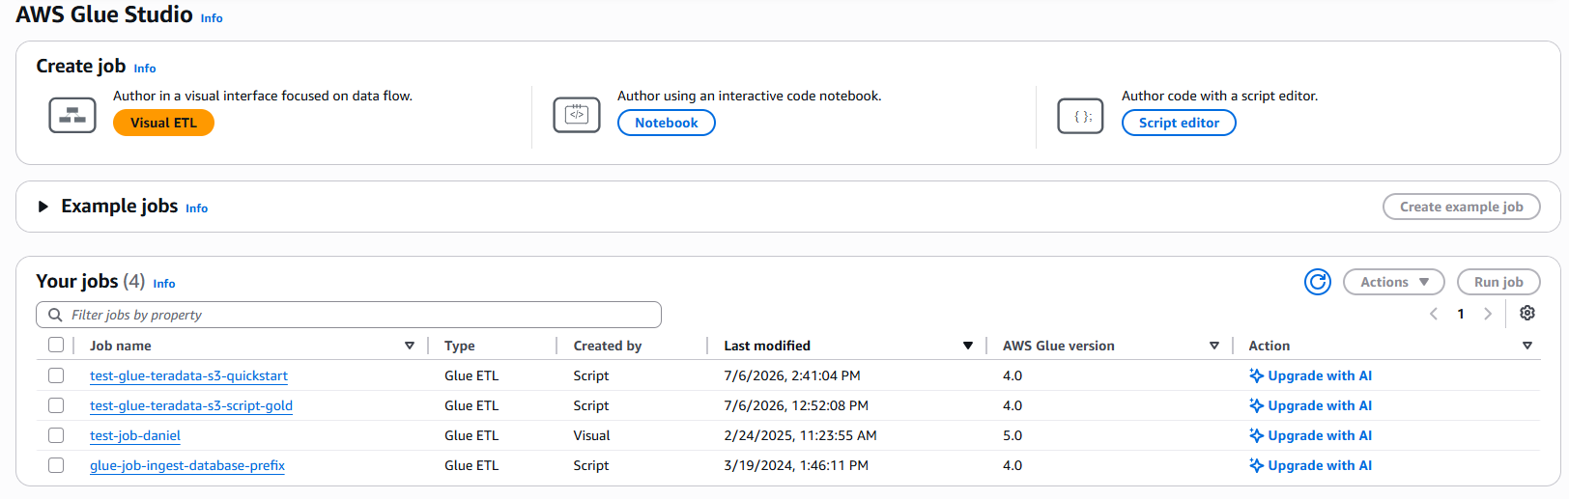
Task: Click sparkle icon for glue-job-ingest-database-prefix upgrade
Action: [1256, 465]
